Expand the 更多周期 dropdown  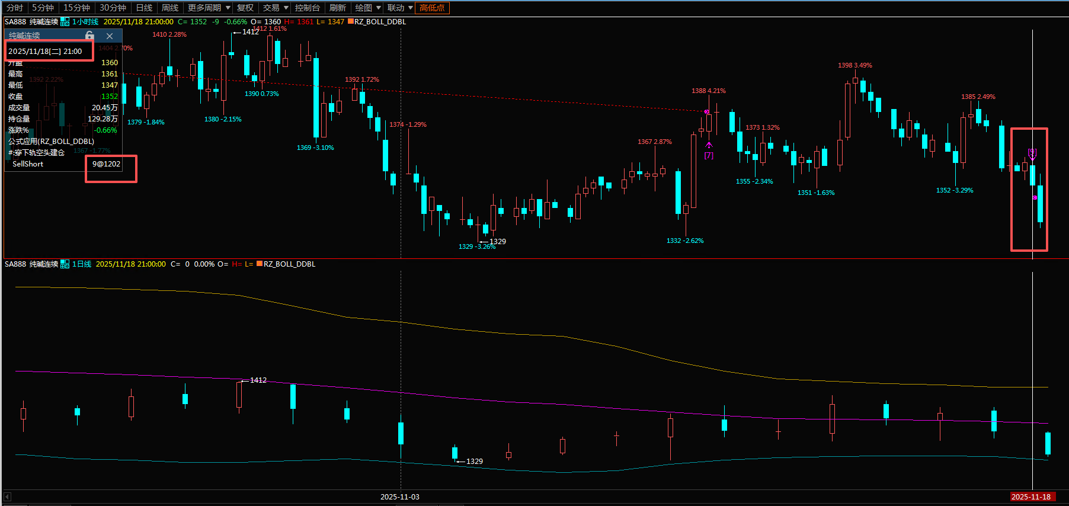(208, 8)
